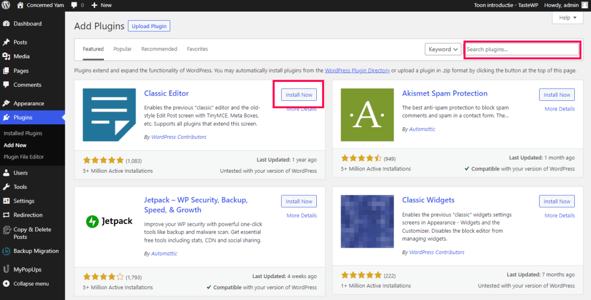The height and width of the screenshot is (300, 591).
Task: Click the Posts pin icon
Action: 6,42
